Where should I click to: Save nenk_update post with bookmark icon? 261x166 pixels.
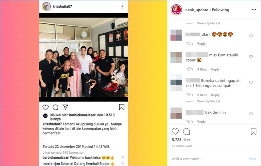253,131
